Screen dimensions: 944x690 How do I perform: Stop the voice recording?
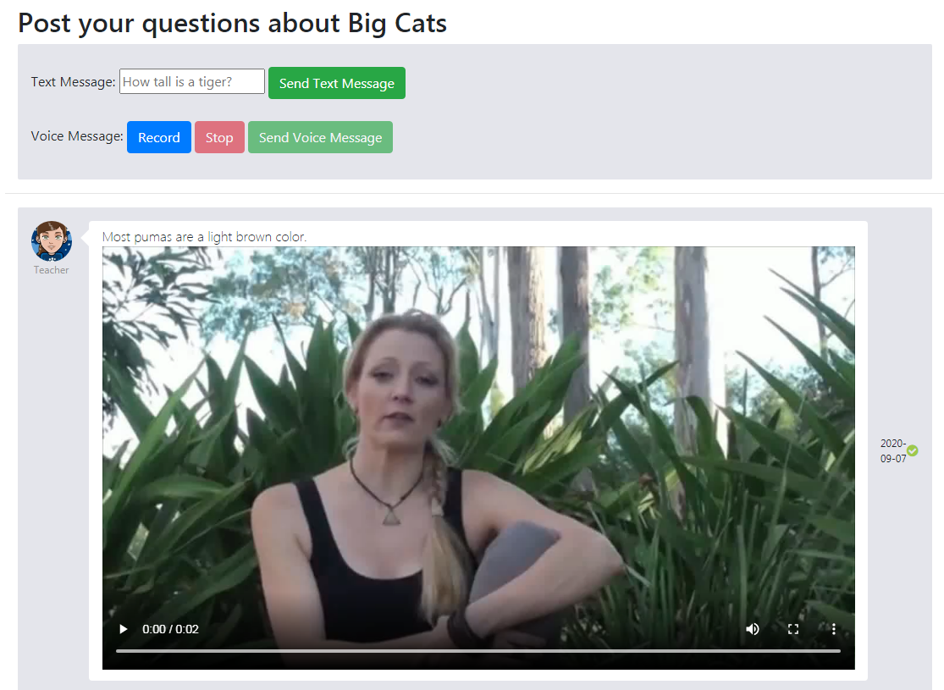[219, 137]
